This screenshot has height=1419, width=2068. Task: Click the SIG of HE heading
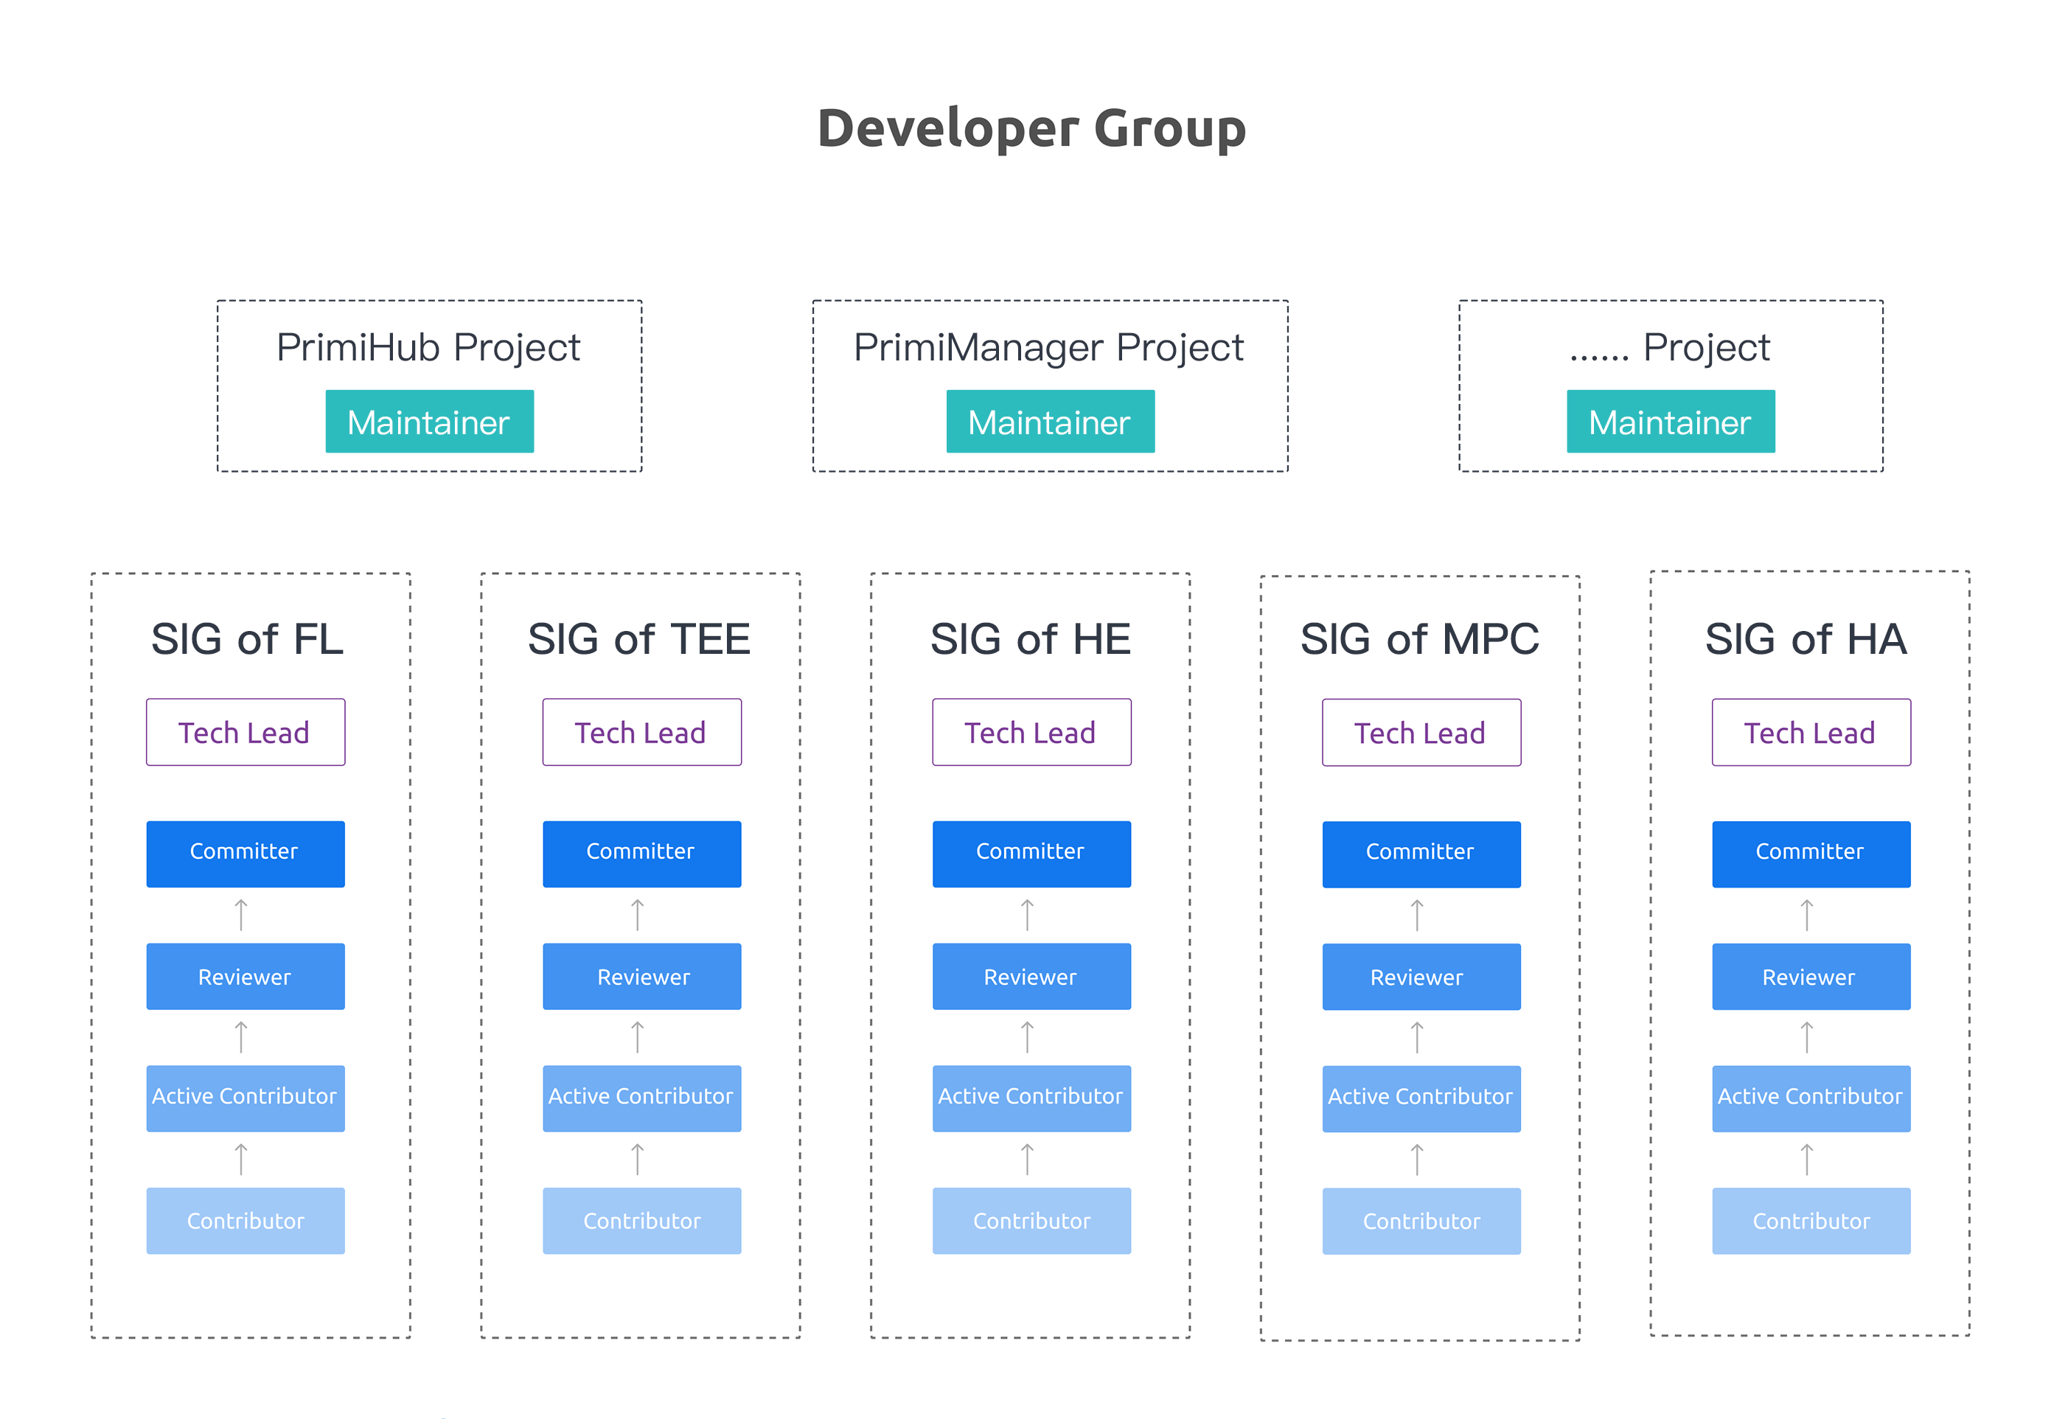(1031, 639)
